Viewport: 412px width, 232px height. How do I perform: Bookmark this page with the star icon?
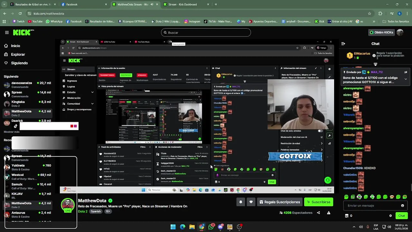tap(370, 14)
